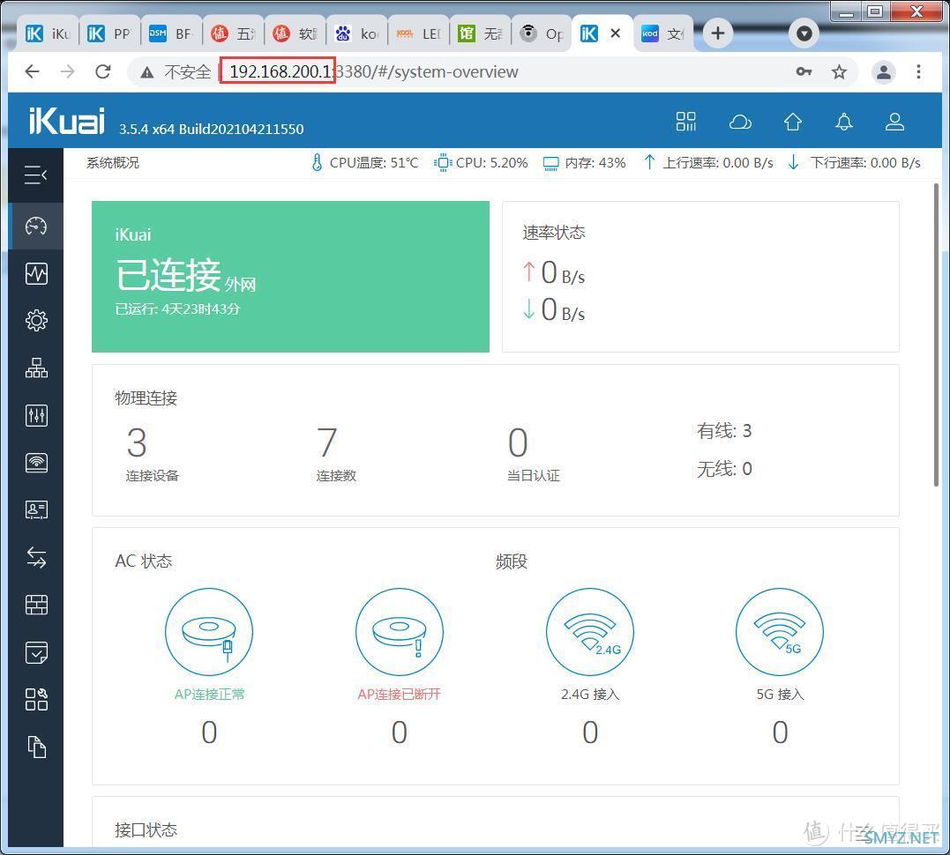Click the iKuai logo in header
Viewport: 950px width, 855px height.
[x=67, y=121]
